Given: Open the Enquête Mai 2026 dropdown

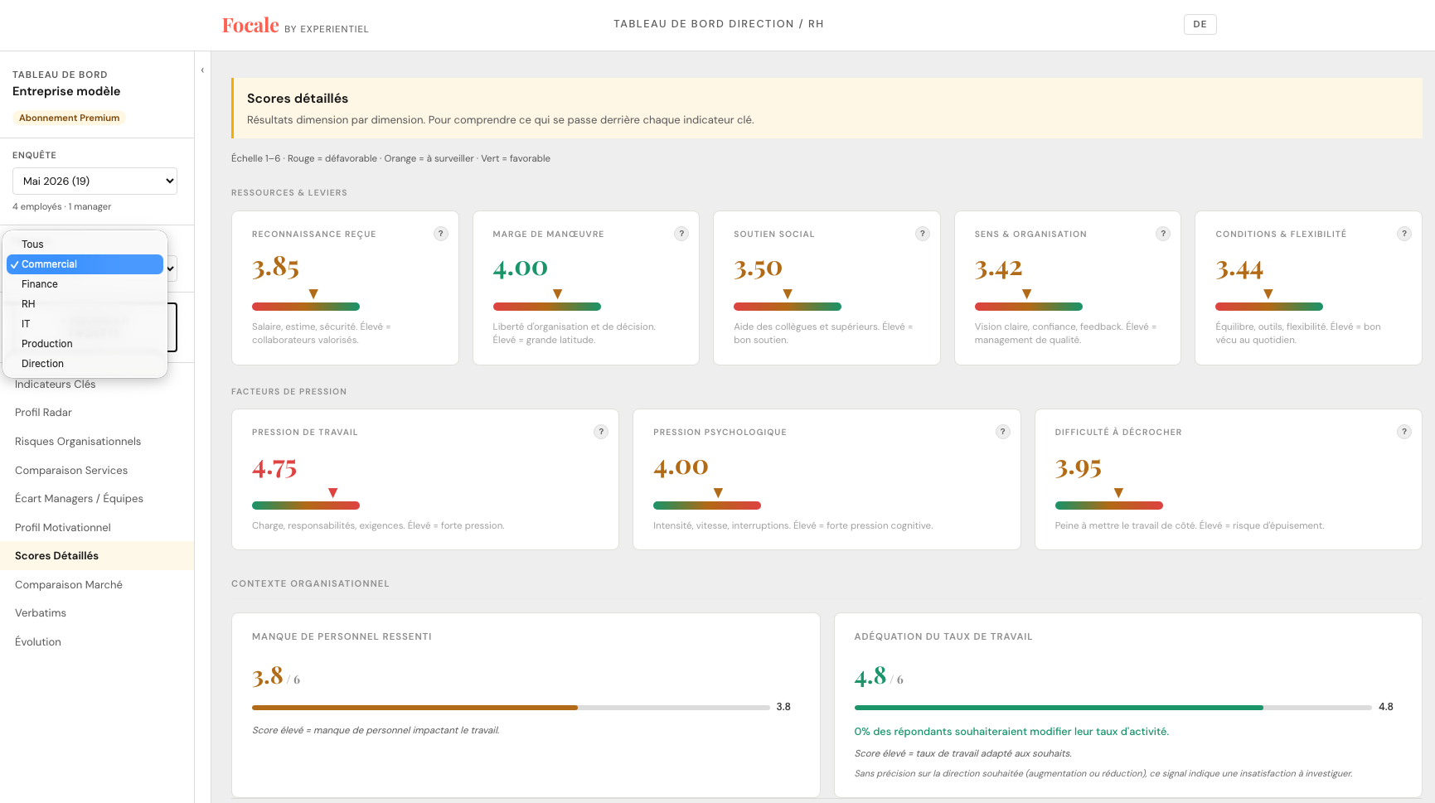Looking at the screenshot, I should 95,181.
